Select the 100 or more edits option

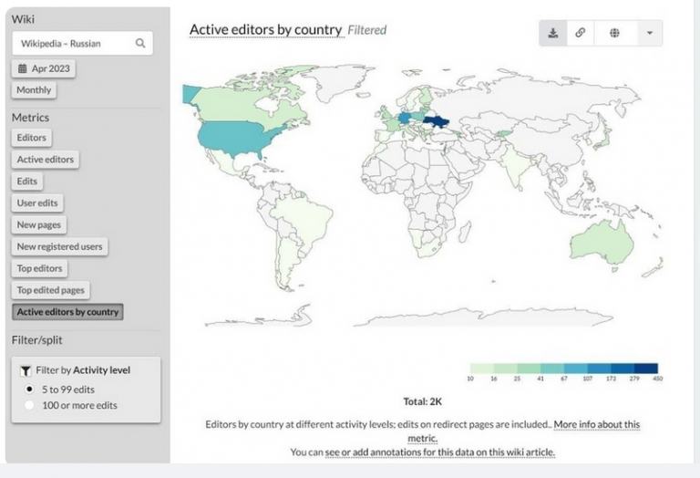(x=29, y=405)
